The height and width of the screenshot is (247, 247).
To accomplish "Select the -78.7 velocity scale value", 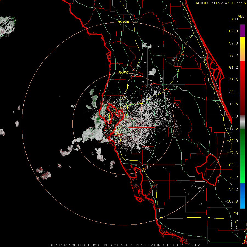I will point(232,177).
